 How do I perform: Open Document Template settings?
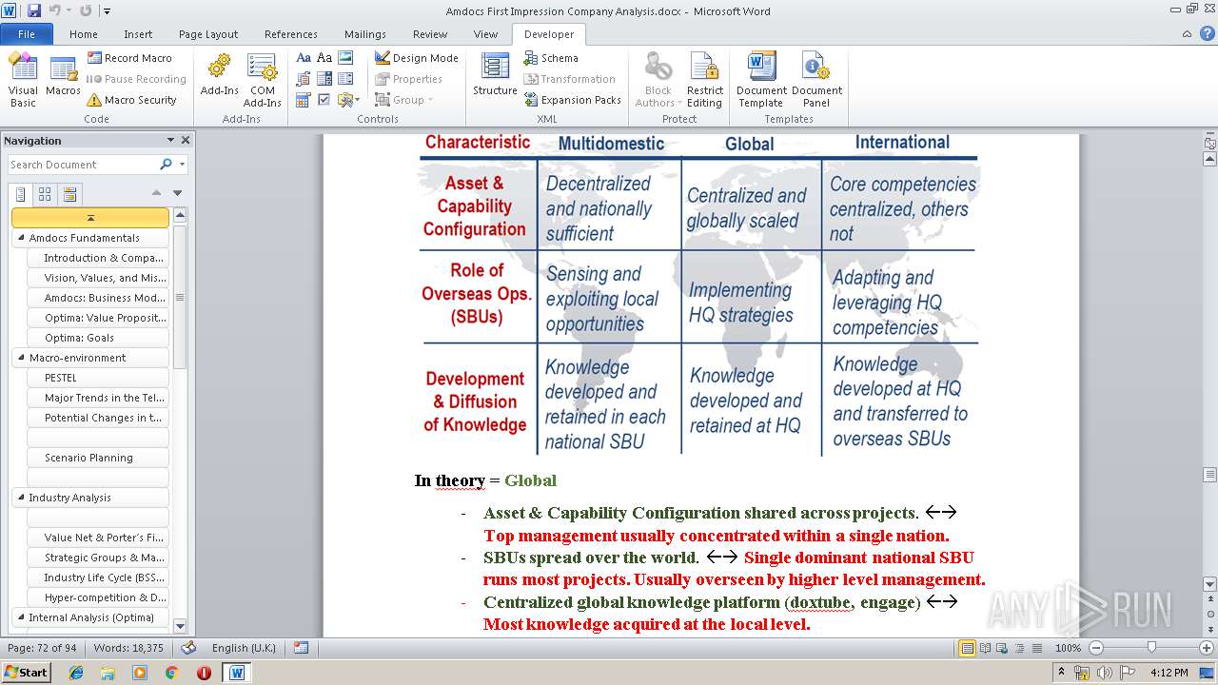click(x=761, y=80)
